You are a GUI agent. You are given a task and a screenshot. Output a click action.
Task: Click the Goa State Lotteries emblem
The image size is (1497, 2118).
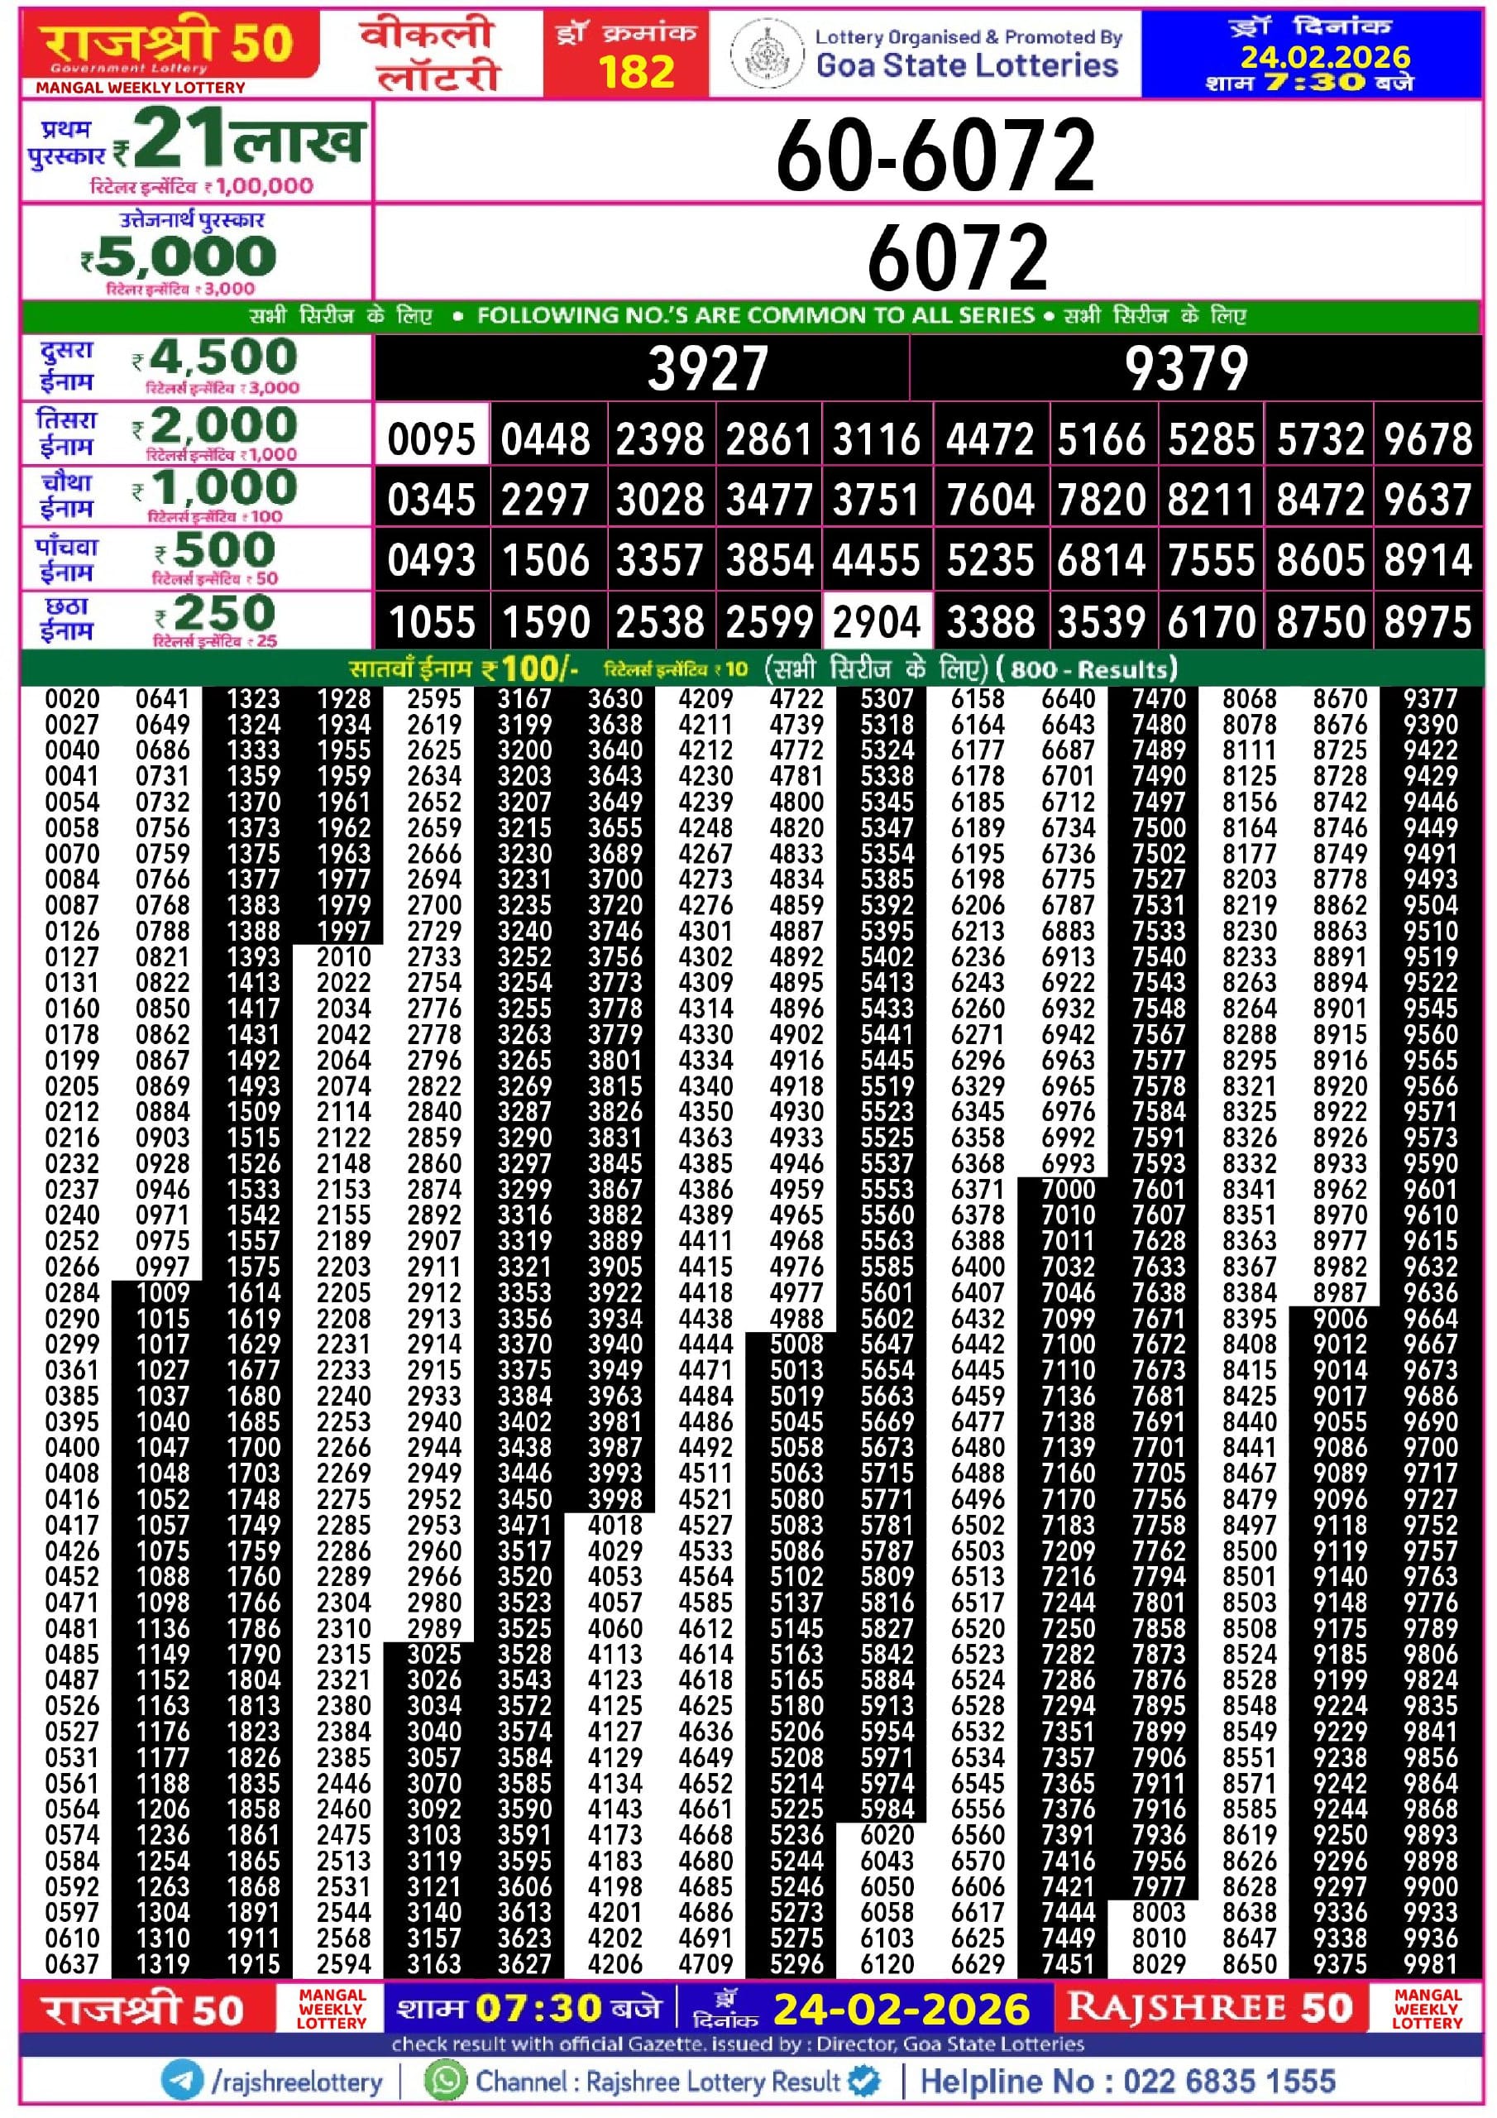click(x=766, y=54)
